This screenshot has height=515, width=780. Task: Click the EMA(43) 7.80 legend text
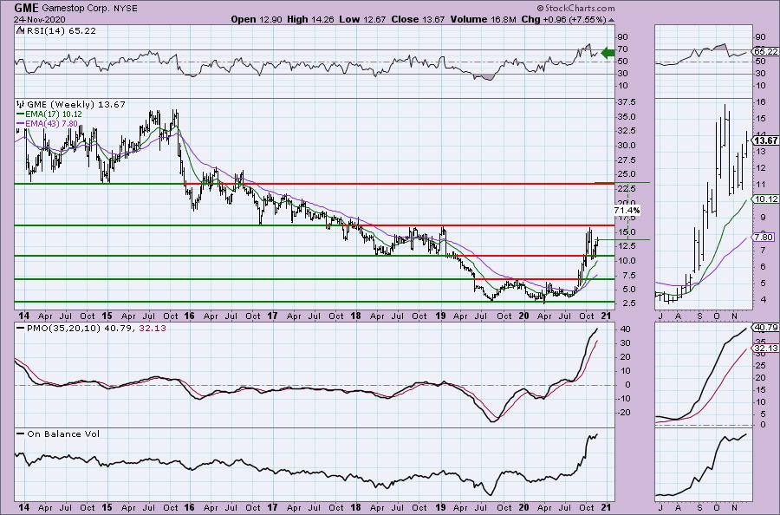[52, 123]
